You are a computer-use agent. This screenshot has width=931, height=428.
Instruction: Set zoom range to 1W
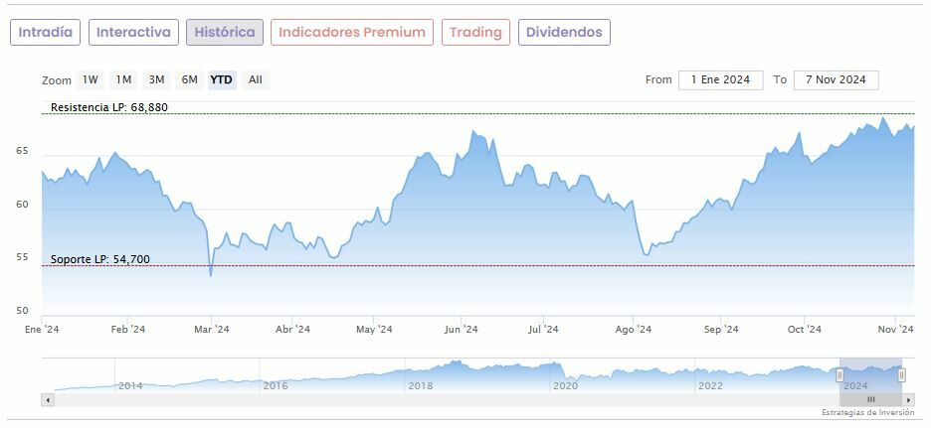coord(91,79)
